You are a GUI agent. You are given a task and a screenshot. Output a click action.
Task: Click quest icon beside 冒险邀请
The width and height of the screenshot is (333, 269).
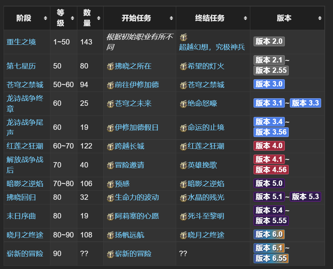tap(110, 165)
